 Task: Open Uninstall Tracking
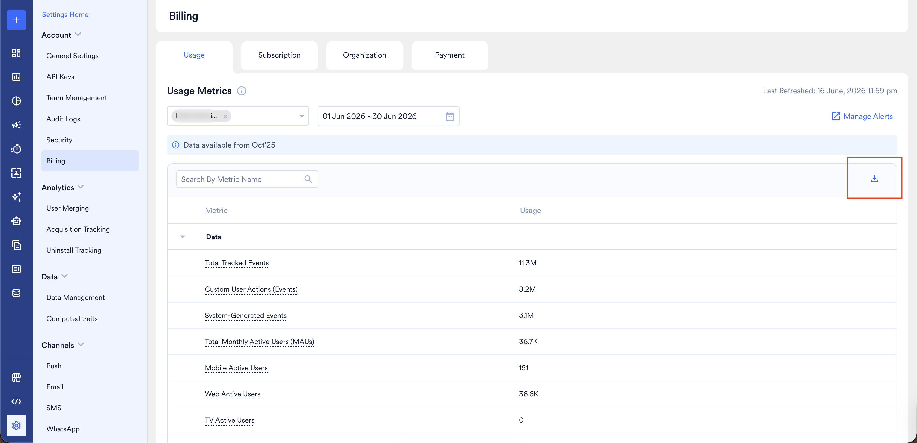point(74,250)
